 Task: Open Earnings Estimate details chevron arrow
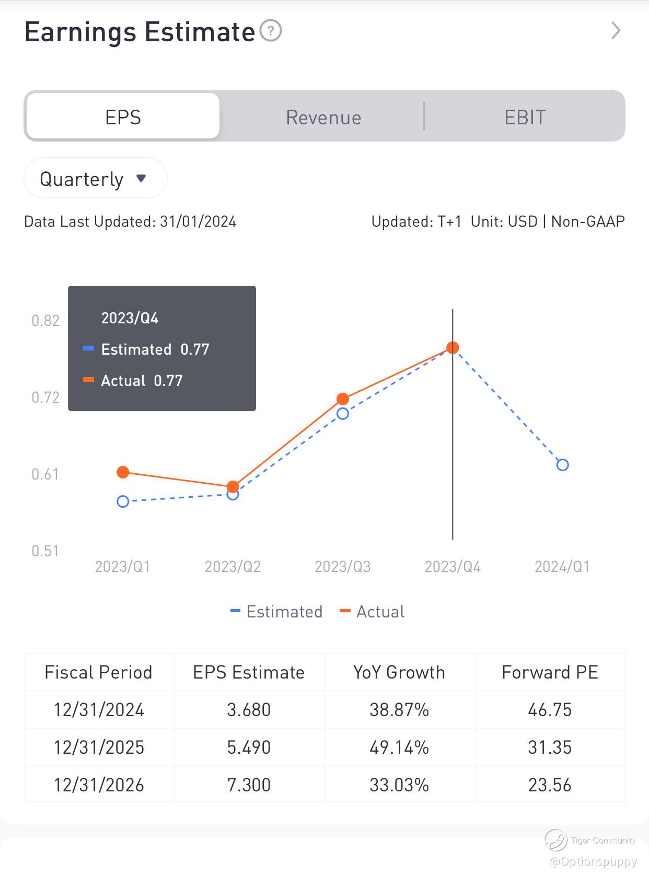[616, 31]
